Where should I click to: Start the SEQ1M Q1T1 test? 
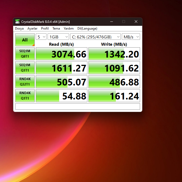25,68
